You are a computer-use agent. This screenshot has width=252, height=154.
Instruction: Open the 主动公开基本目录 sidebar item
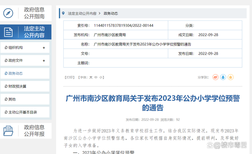coord(25,112)
